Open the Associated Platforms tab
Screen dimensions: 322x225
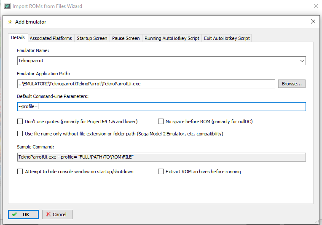51,38
